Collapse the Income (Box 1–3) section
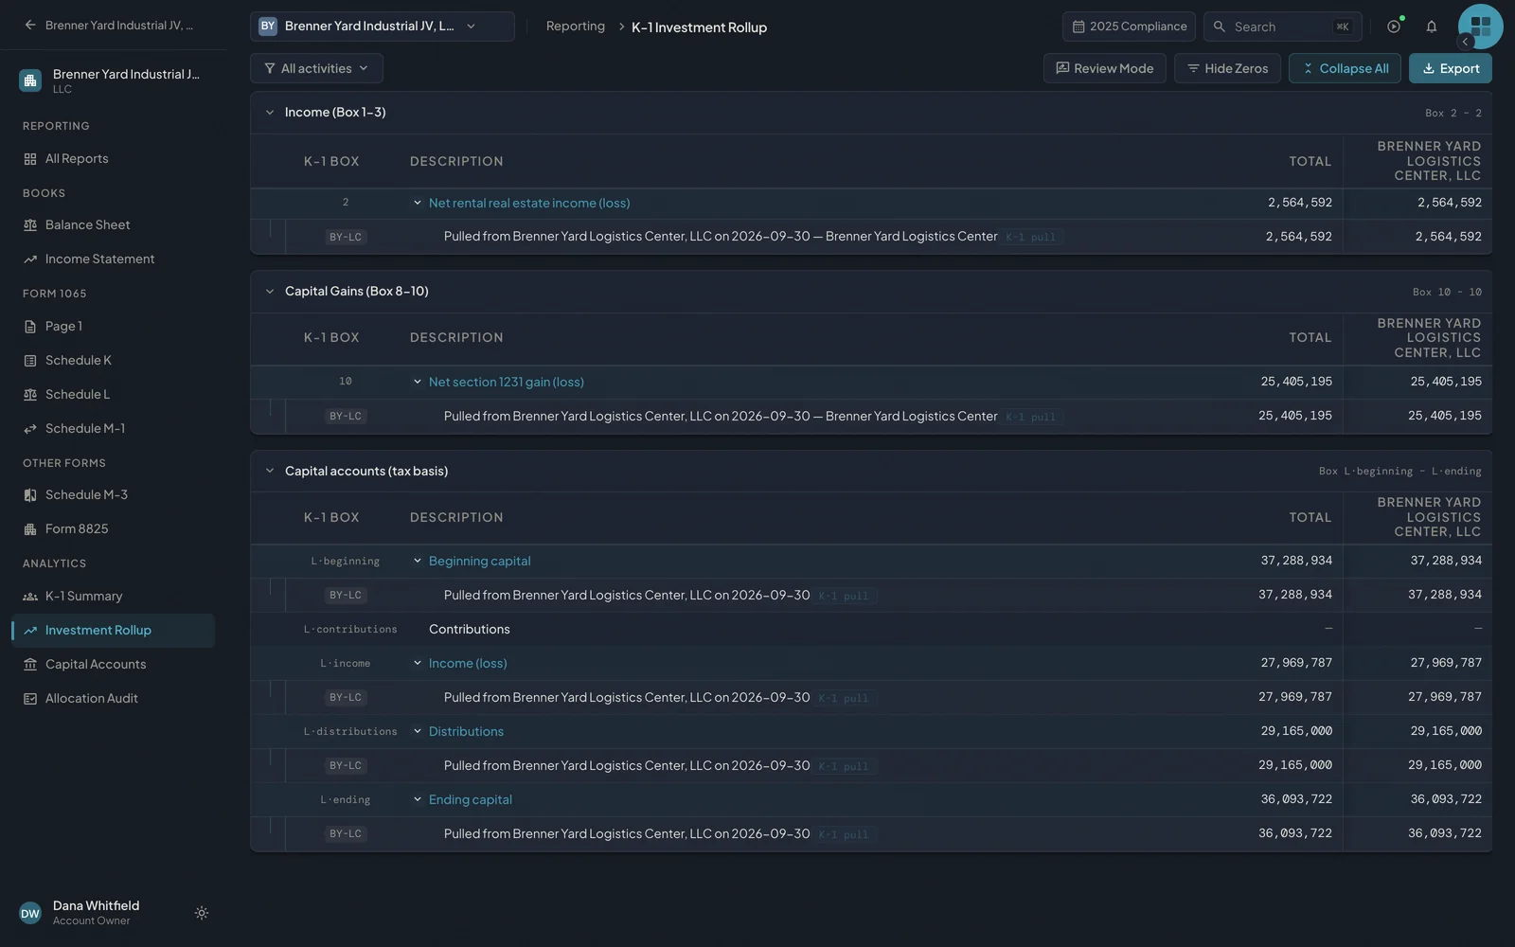1515x947 pixels. (x=270, y=113)
